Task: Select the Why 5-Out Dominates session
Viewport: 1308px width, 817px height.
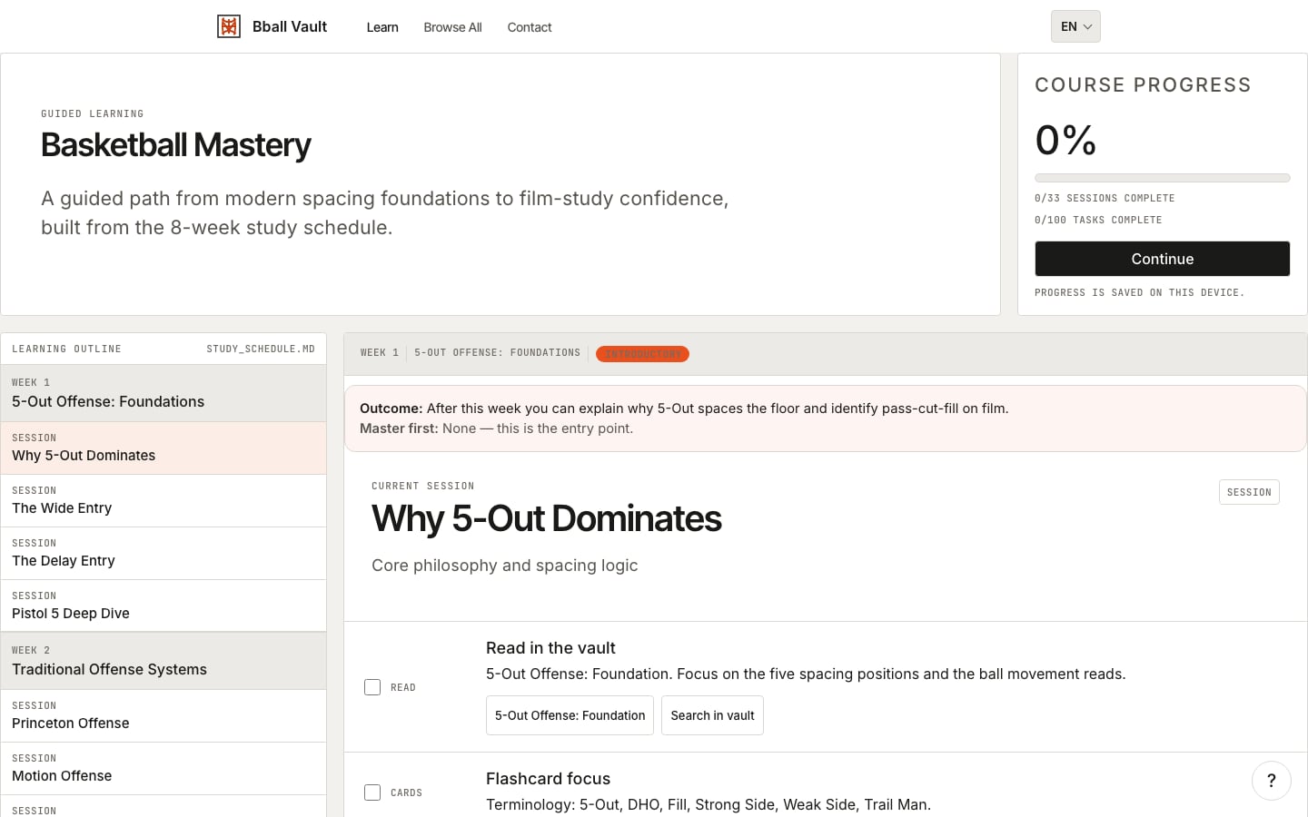Action: [163, 448]
